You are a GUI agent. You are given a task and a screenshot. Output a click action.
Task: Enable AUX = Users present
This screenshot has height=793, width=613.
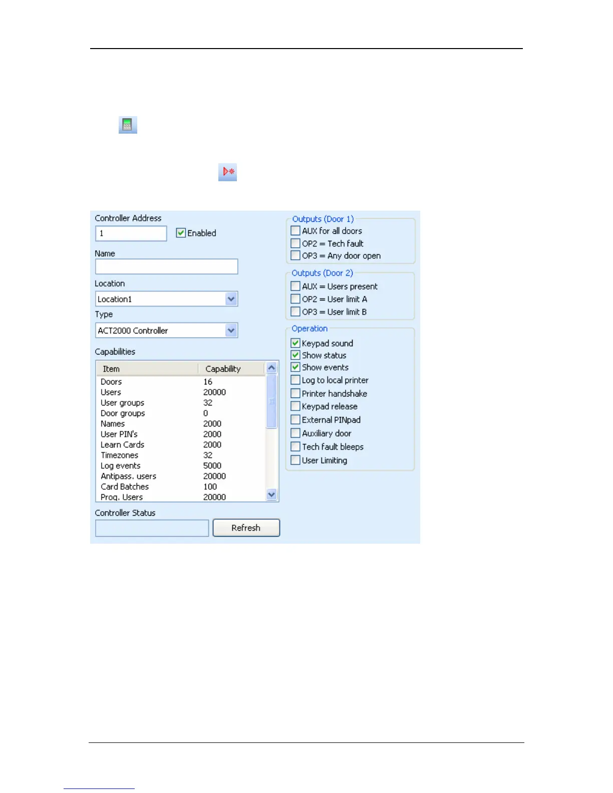[295, 286]
